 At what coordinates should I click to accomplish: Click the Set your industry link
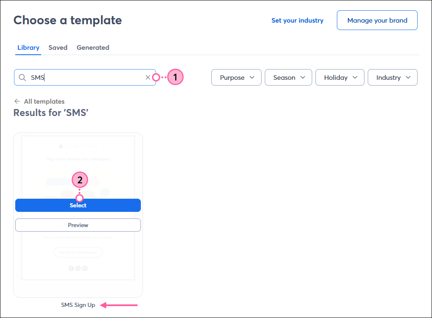(297, 20)
